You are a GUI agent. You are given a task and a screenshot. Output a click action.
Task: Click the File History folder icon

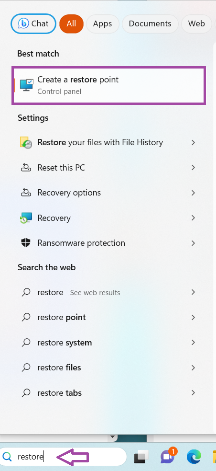26,142
